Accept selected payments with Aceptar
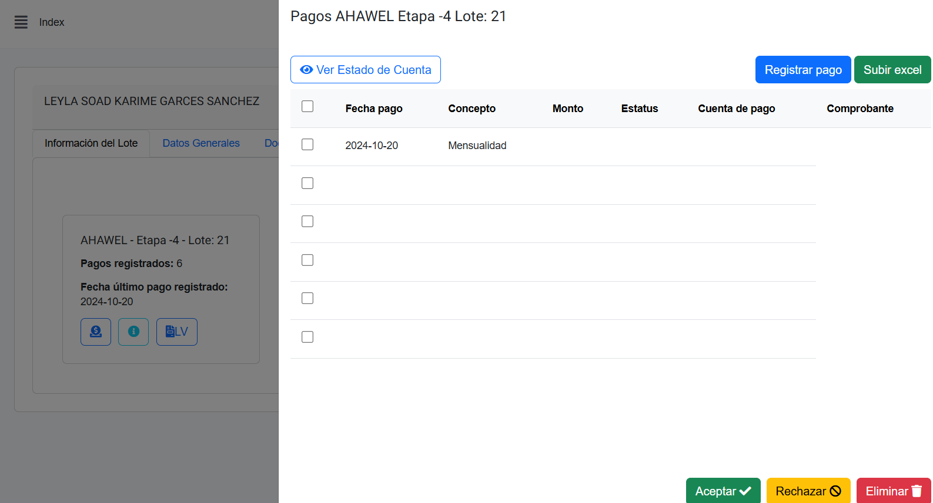This screenshot has width=933, height=503. (723, 491)
